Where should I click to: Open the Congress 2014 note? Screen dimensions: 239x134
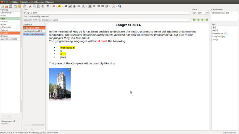[34, 28]
